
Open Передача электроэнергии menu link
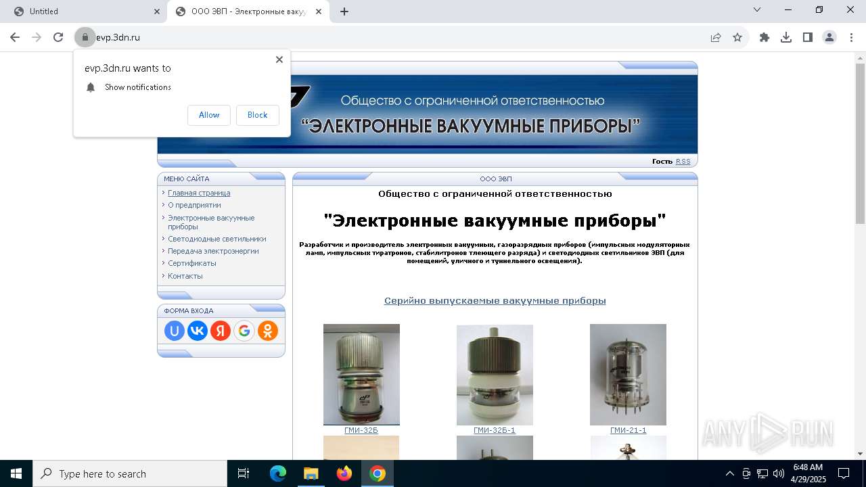[213, 251]
